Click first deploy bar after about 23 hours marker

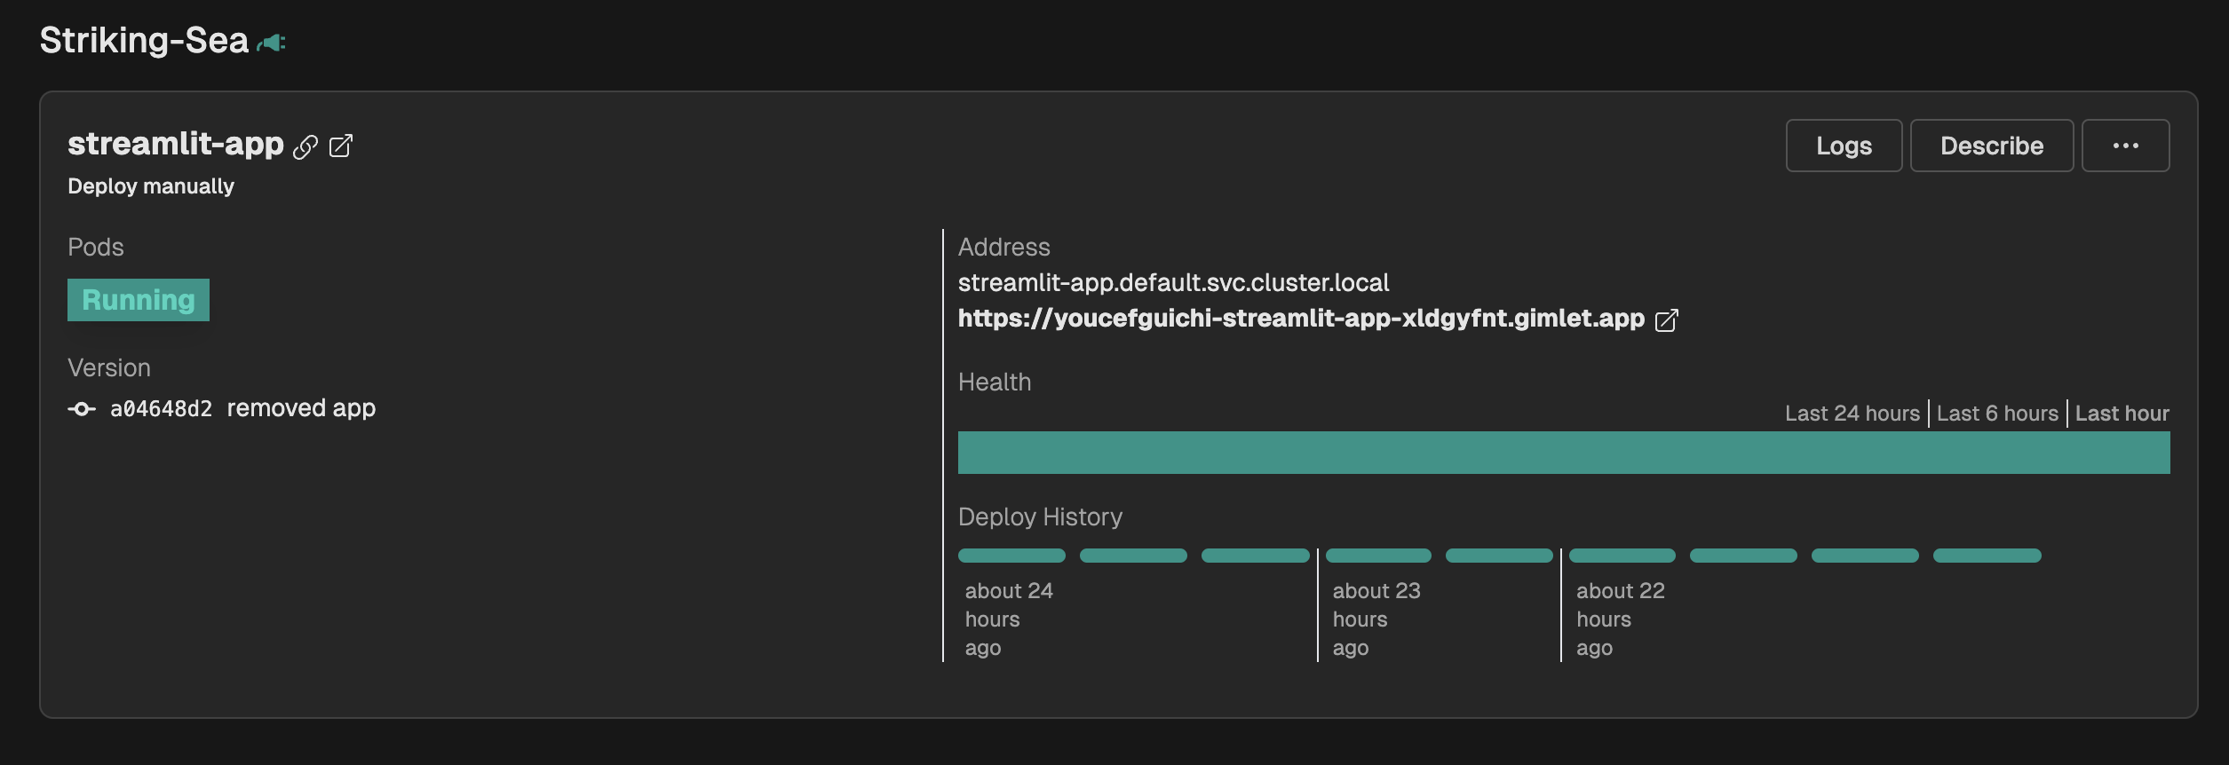[x=1378, y=556]
